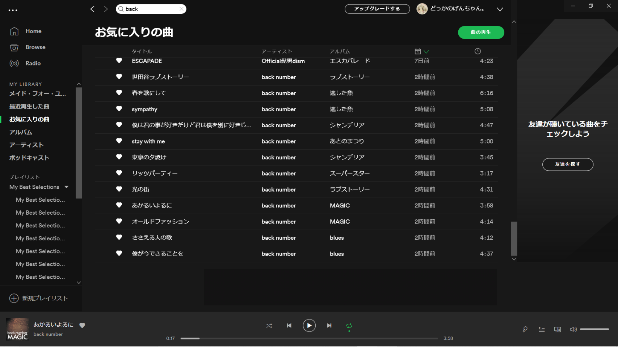The height and width of the screenshot is (347, 618).
Task: Skip to previous track
Action: tap(289, 326)
